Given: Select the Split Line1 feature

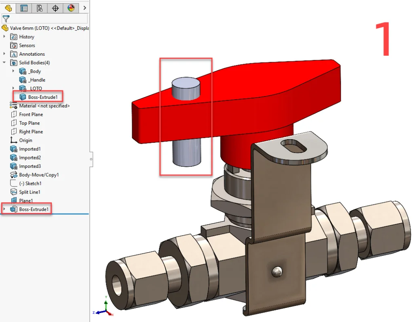Looking at the screenshot, I should pos(30,192).
